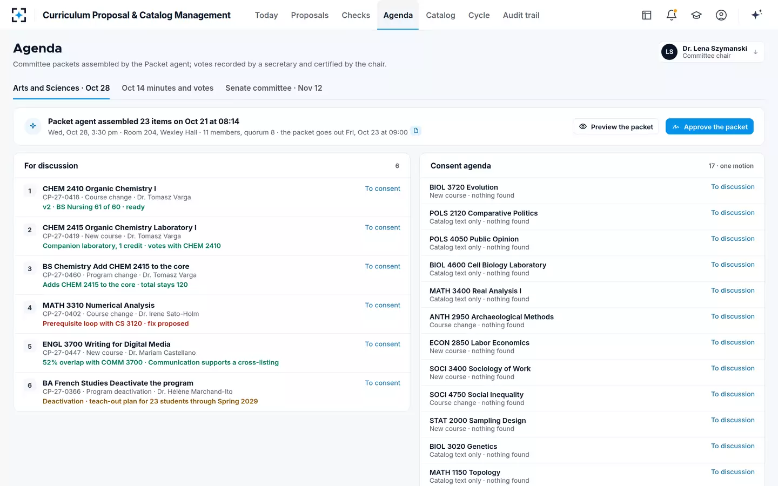Open the sparkle assistant icon in header
The height and width of the screenshot is (486, 778).
point(756,15)
